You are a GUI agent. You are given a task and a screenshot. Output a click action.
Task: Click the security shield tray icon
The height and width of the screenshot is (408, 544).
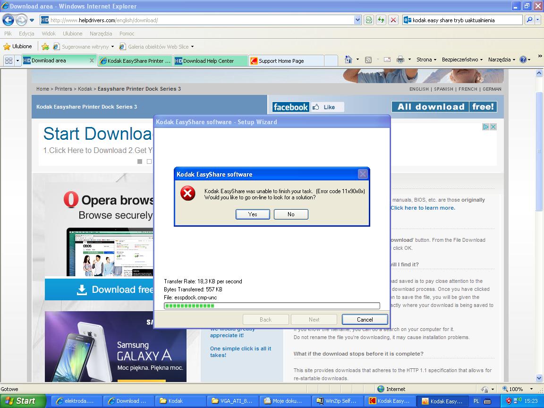click(x=509, y=401)
